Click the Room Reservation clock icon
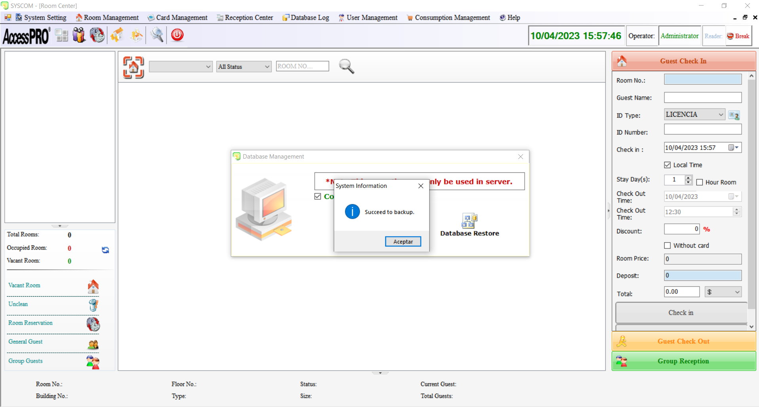759x407 pixels. tap(93, 324)
